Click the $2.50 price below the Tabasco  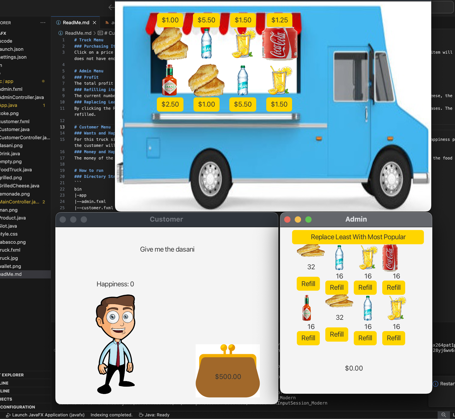pos(170,104)
